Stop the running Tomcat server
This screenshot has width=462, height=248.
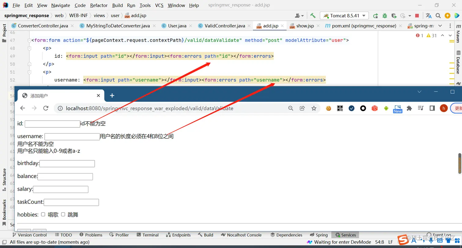click(417, 16)
